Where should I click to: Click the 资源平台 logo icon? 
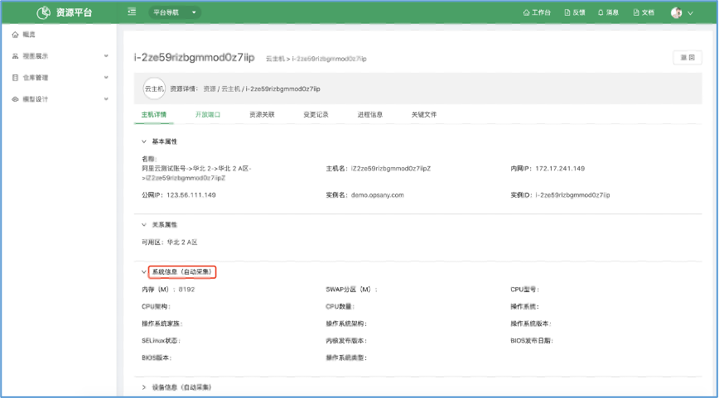(x=45, y=13)
